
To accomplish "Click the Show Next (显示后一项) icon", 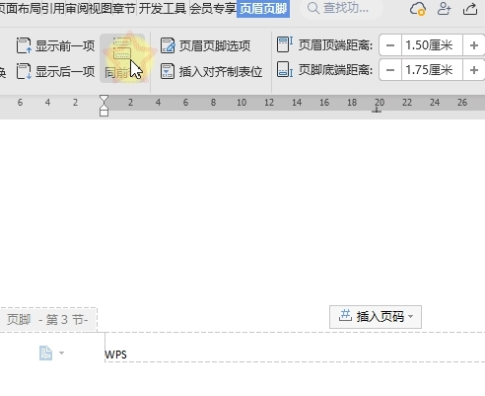I will click(24, 71).
